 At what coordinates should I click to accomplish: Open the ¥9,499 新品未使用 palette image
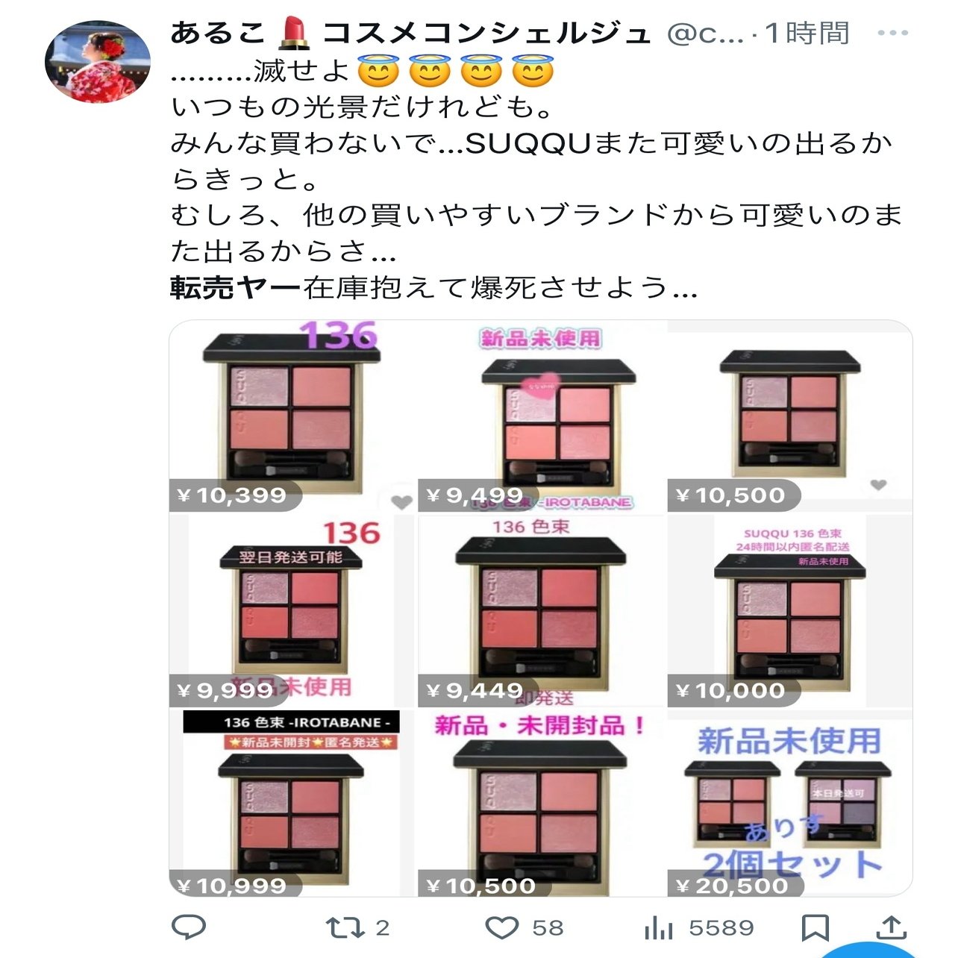coord(542,416)
